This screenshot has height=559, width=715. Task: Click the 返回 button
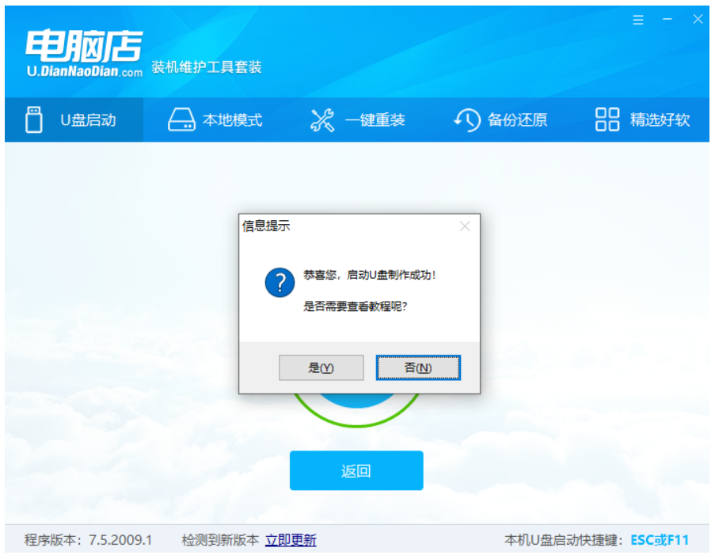click(x=356, y=470)
